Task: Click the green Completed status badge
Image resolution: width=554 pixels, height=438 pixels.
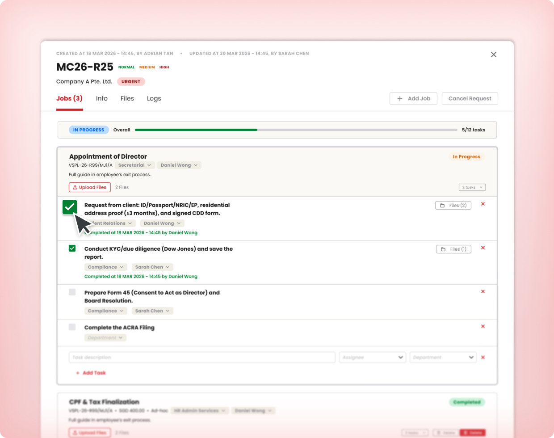Action: [467, 402]
